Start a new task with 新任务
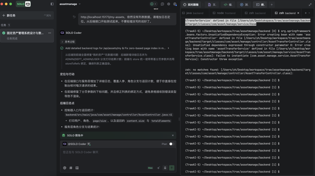 point(27,15)
